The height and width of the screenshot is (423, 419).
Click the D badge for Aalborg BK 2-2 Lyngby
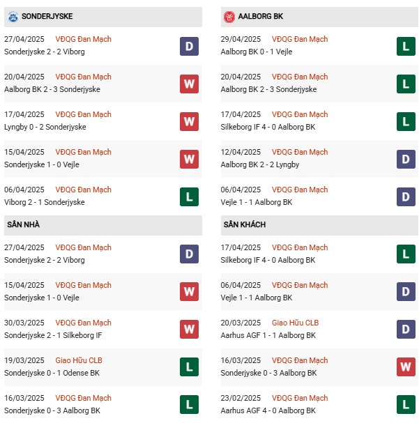[x=406, y=160]
